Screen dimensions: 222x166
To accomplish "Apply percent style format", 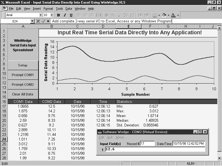I will tap(113, 15).
